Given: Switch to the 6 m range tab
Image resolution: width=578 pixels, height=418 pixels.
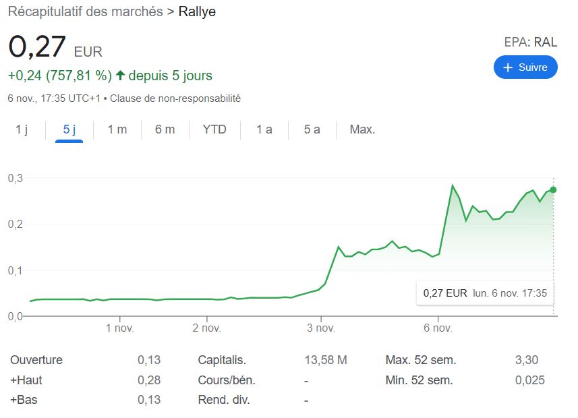Looking at the screenshot, I should coord(165,129).
